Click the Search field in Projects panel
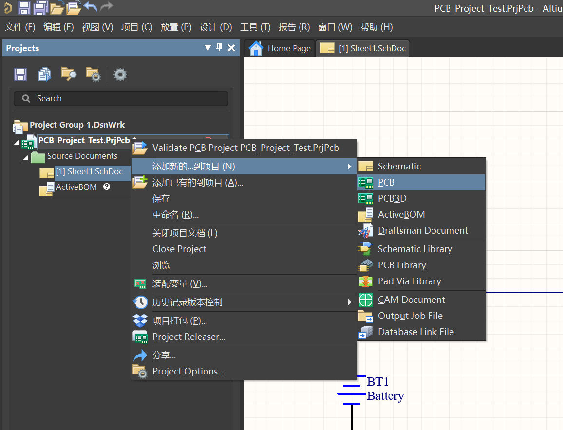 [121, 98]
